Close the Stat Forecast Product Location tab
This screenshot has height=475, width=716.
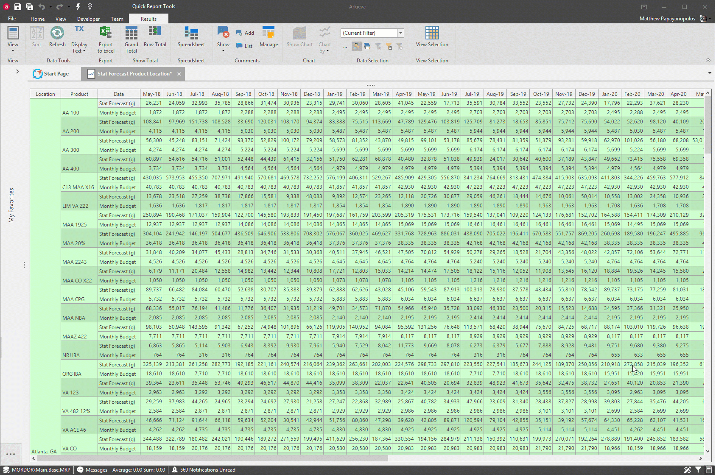tap(179, 74)
